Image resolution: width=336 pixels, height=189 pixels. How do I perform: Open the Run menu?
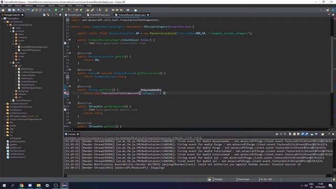coord(70,6)
